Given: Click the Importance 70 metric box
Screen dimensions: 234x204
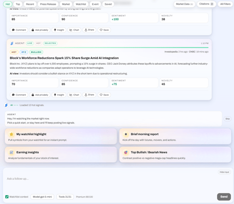Looking at the screenshot, I should 34,83.
